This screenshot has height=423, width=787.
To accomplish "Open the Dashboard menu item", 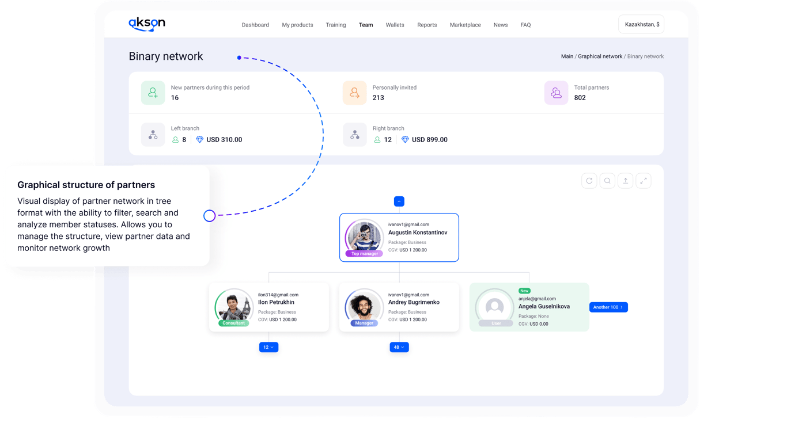I will pyautogui.click(x=255, y=25).
